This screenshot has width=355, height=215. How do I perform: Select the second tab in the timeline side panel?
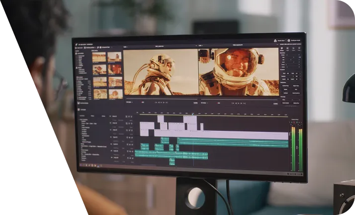[92, 116]
